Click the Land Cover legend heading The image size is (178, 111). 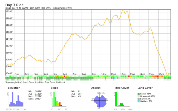[x=146, y=88]
